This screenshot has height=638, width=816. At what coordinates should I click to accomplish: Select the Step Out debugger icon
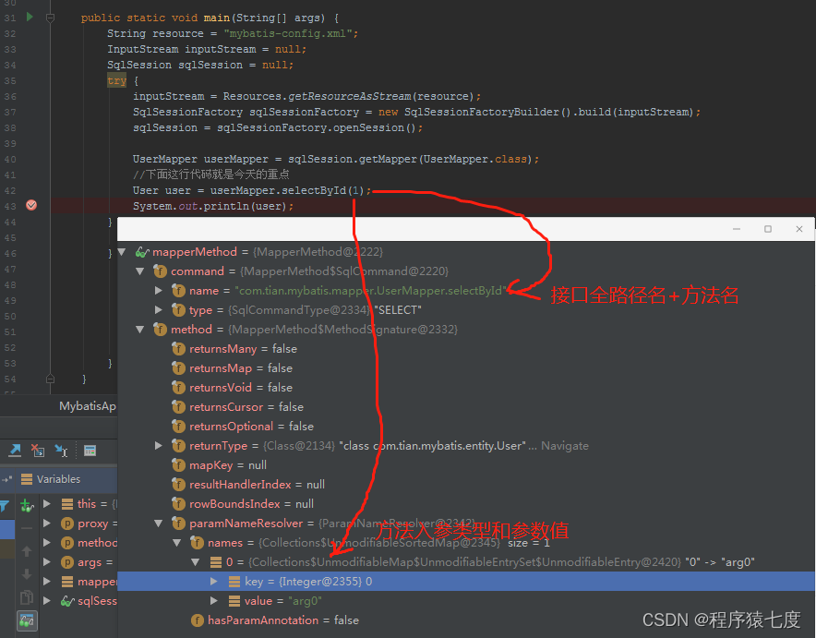pos(14,451)
